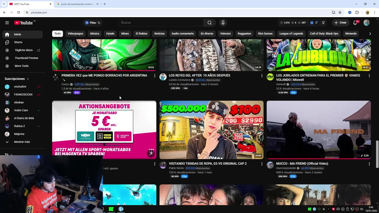Bookmark this page with the star icon
379x213 pixels.
point(340,12)
